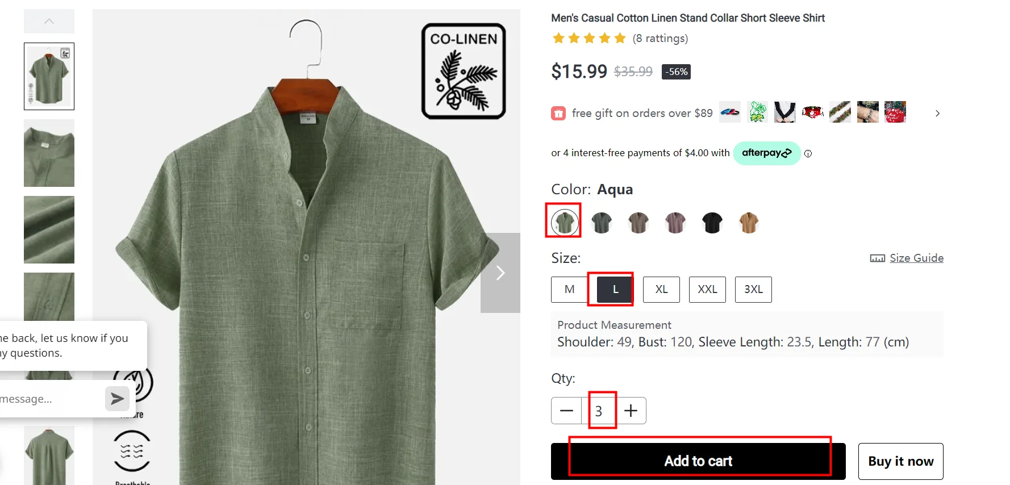Show next product image with arrow
This screenshot has width=1010, height=485.
point(500,273)
